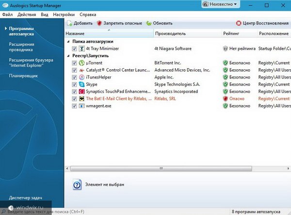Click the scrollbar left arrow
The image size is (291, 215).
coord(67,169)
